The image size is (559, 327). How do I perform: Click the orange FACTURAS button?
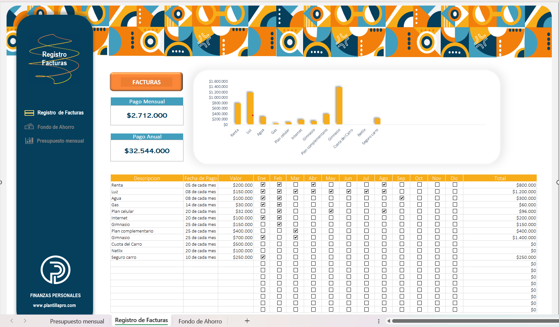pyautogui.click(x=146, y=82)
